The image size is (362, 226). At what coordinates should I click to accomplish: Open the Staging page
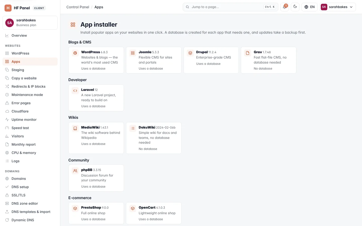point(30,70)
